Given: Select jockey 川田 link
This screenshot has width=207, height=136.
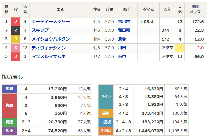Looking at the screenshot, I should pos(122,48).
